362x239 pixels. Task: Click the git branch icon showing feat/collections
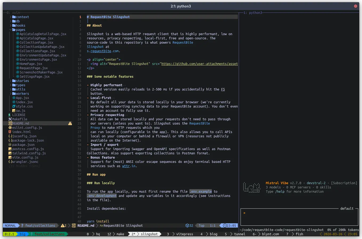(23, 225)
